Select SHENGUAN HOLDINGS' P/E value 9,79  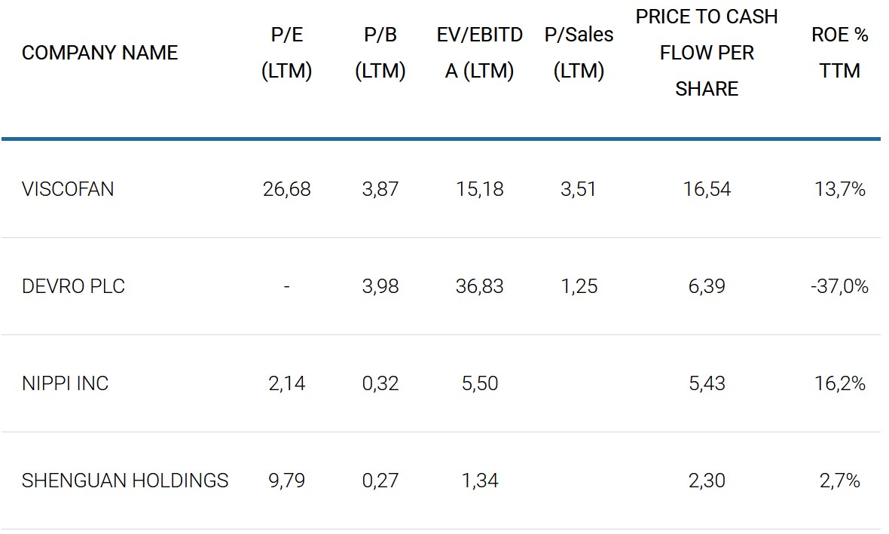(x=286, y=481)
